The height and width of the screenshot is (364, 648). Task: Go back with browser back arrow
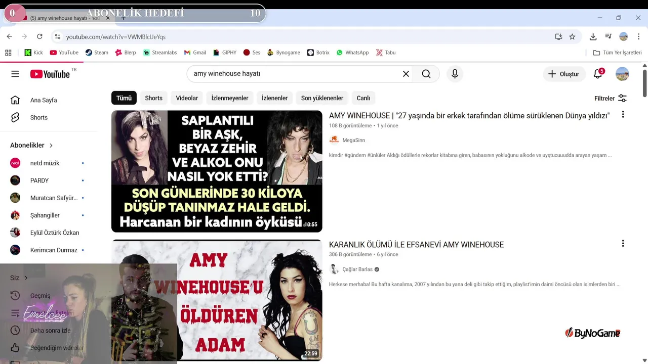tap(9, 36)
